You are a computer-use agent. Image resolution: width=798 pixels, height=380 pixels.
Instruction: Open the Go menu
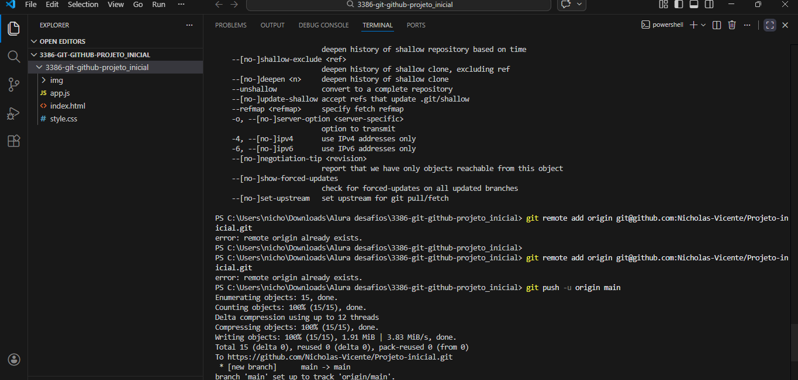(138, 5)
